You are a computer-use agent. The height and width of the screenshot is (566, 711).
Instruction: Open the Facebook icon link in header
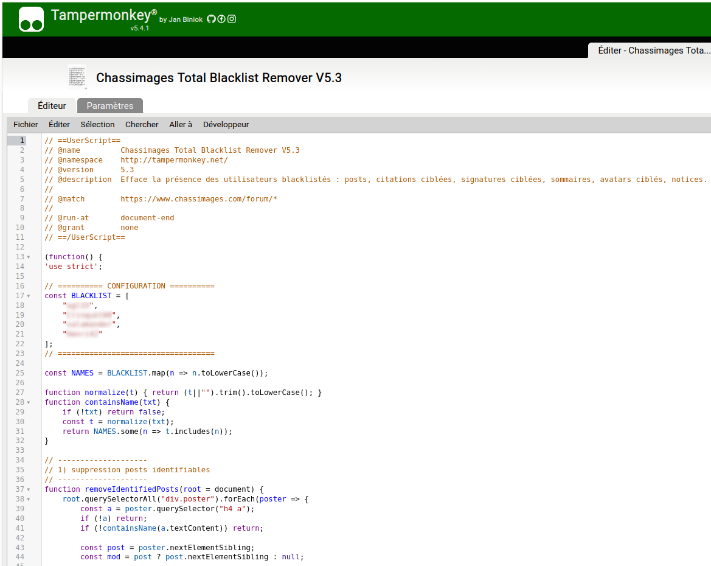(221, 19)
